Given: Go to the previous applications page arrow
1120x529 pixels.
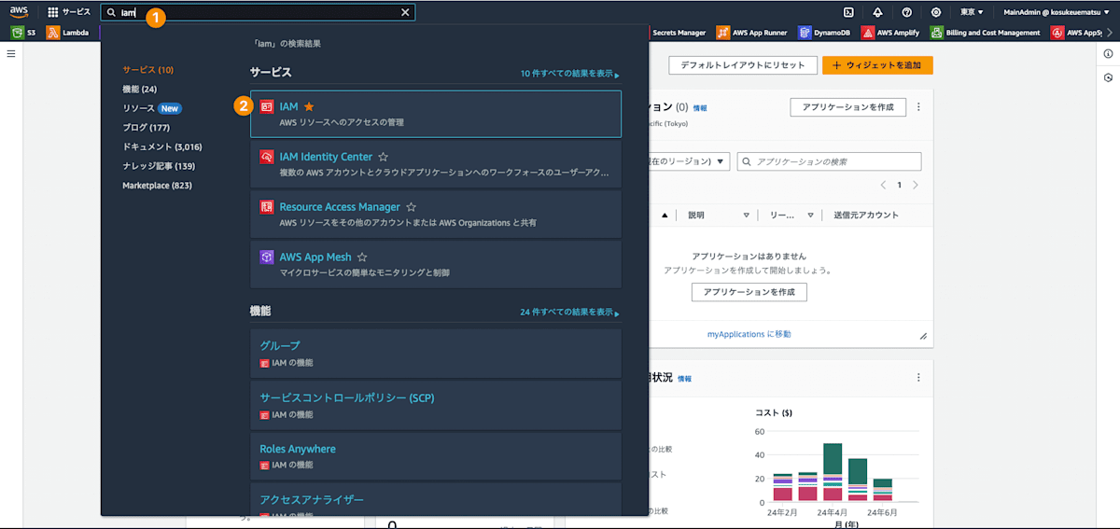Looking at the screenshot, I should [x=883, y=185].
